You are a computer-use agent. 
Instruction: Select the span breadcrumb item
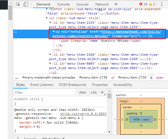pos(160,77)
